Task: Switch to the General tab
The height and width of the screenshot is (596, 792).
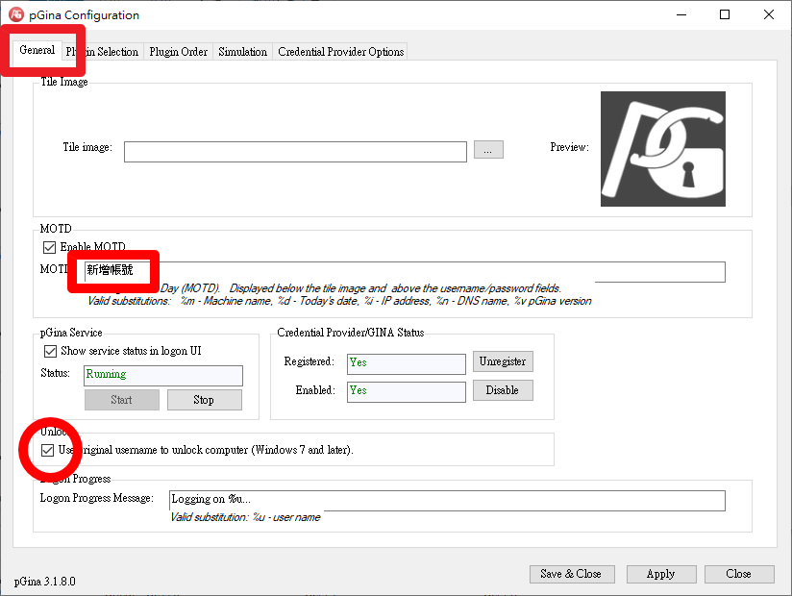Action: point(37,50)
